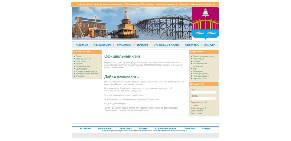Open the «ЭКОНОМИКА» top menu item

[124, 45]
